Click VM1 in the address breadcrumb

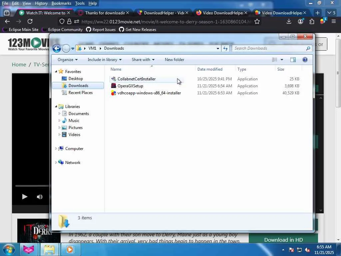click(x=92, y=48)
